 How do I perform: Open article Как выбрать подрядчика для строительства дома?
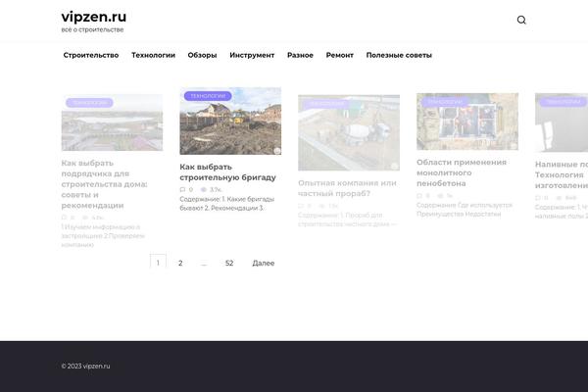point(104,184)
